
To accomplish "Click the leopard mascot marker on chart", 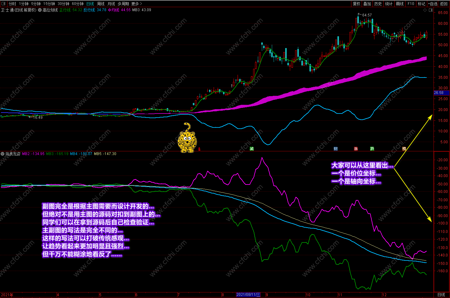I will click(x=187, y=138).
